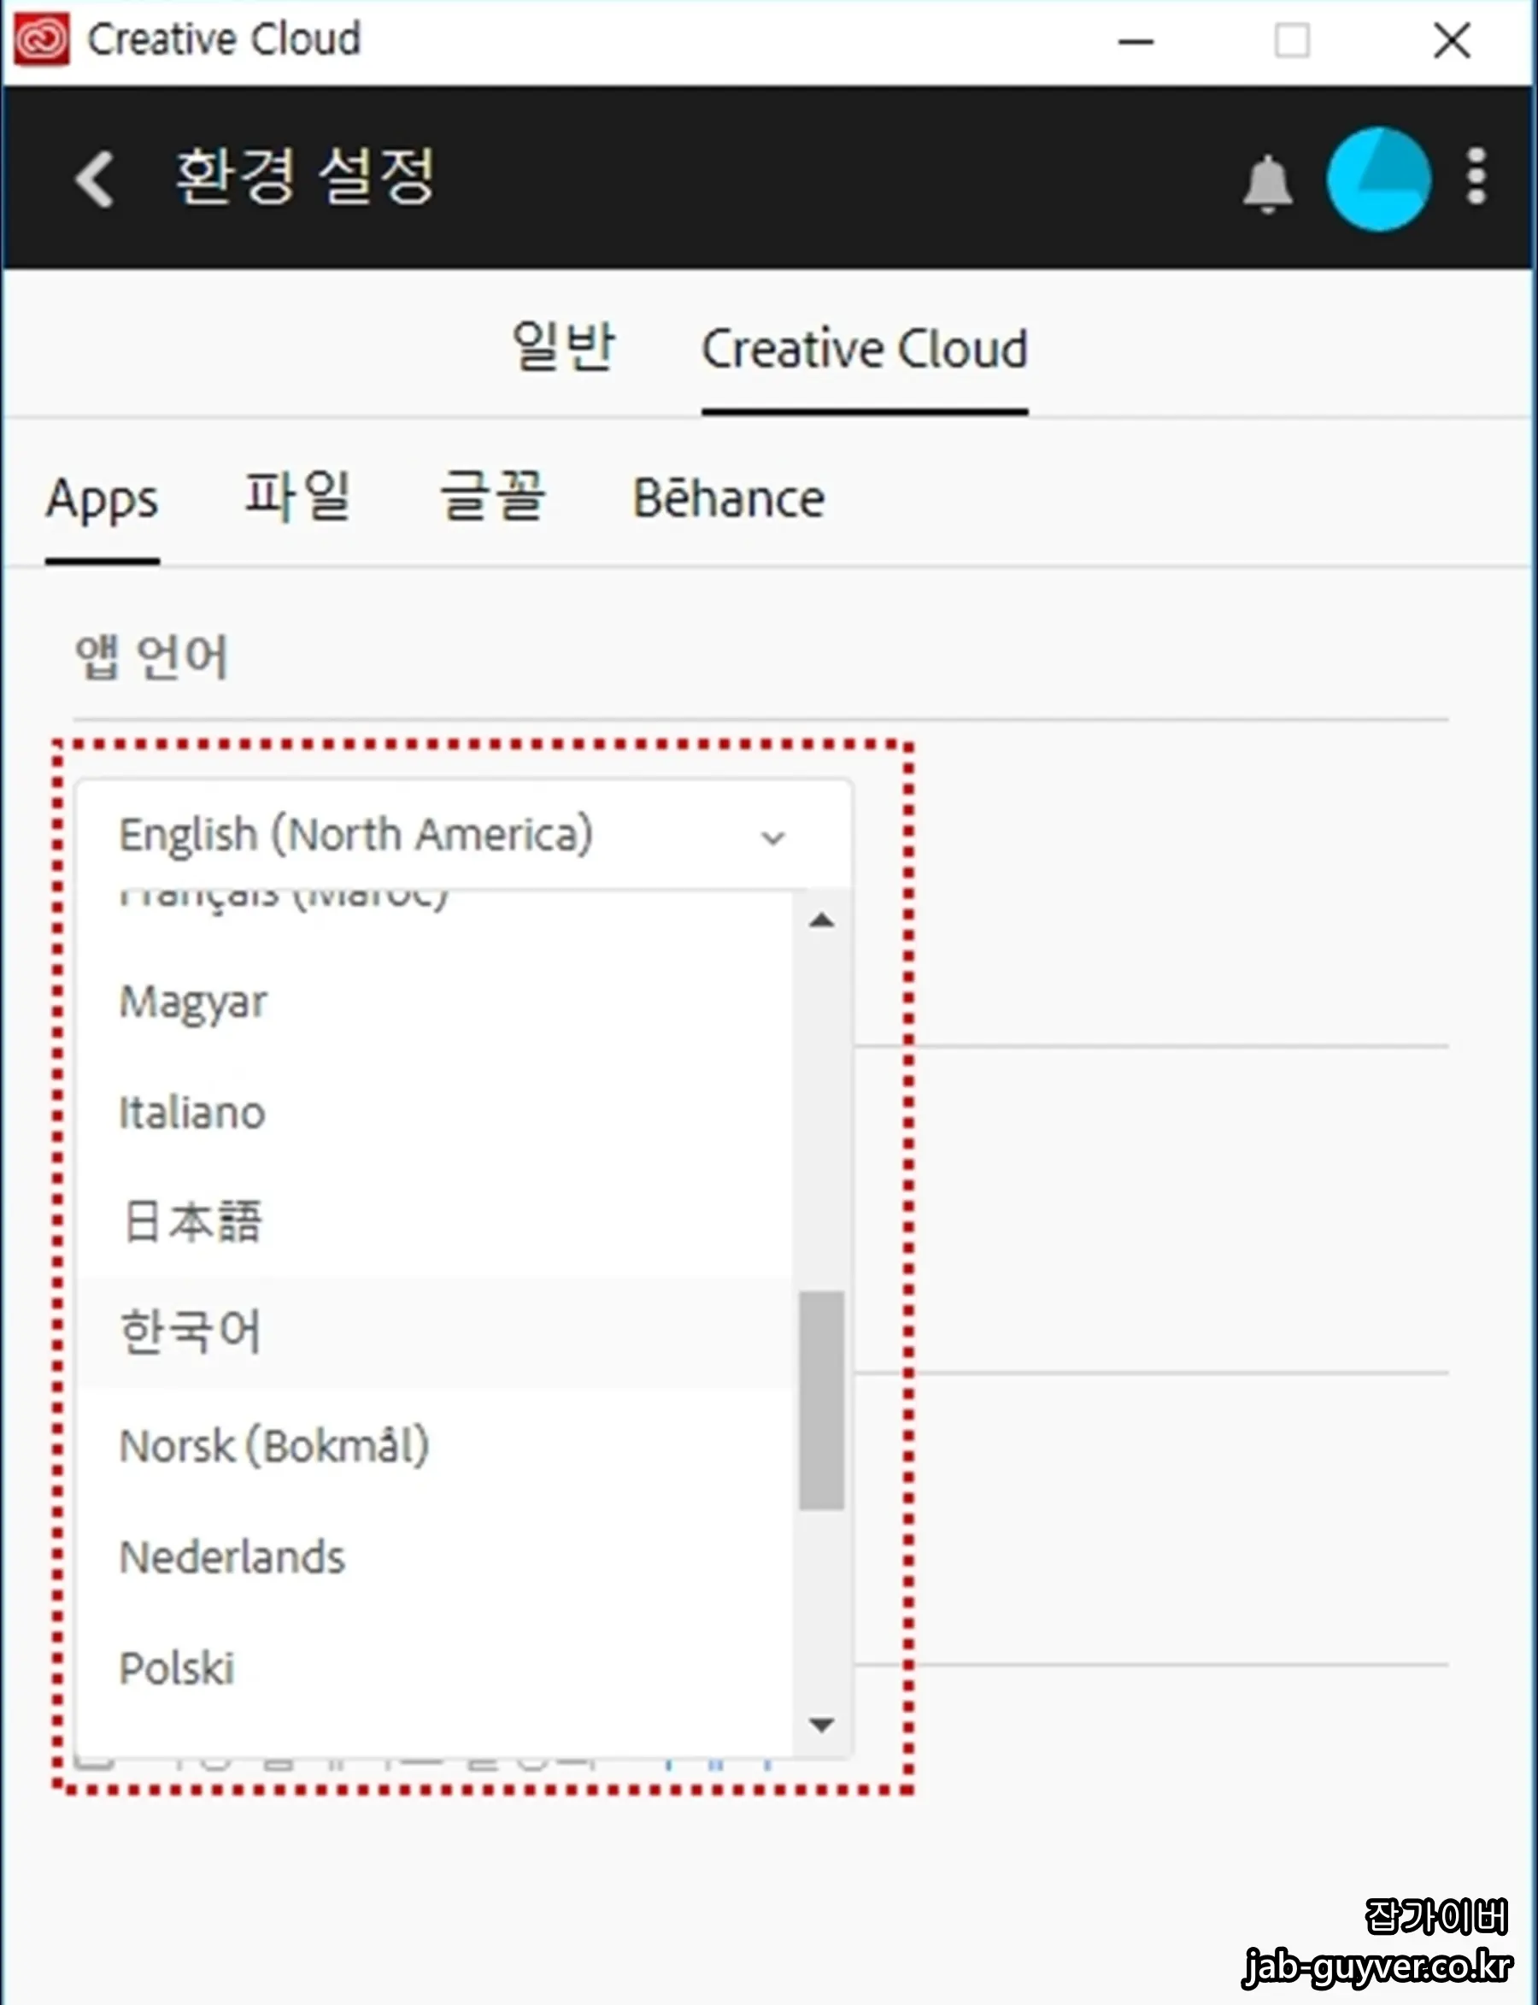The height and width of the screenshot is (2005, 1538).
Task: Click the language list scrollbar thumb
Action: pos(821,1400)
